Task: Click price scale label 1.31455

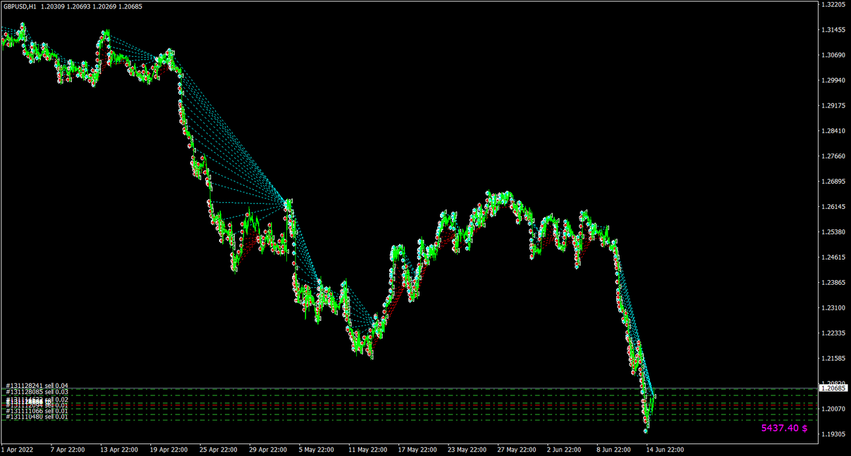Action: tap(833, 30)
